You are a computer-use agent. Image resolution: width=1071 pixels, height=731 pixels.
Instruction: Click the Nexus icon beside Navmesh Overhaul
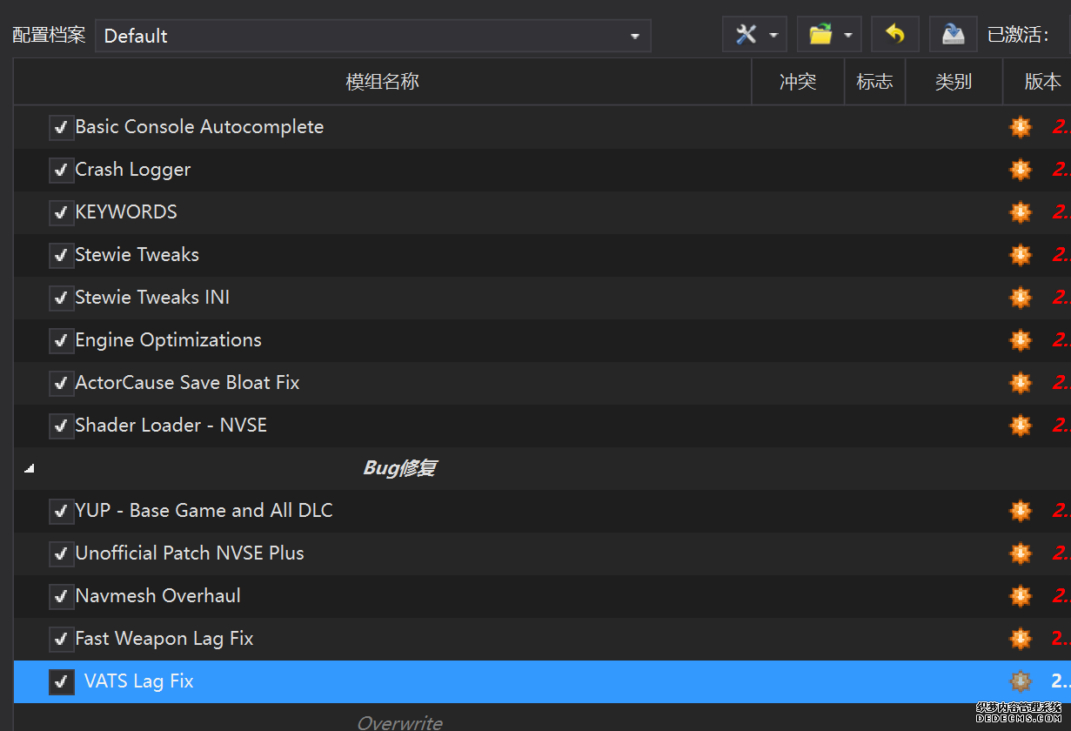[x=1020, y=596]
